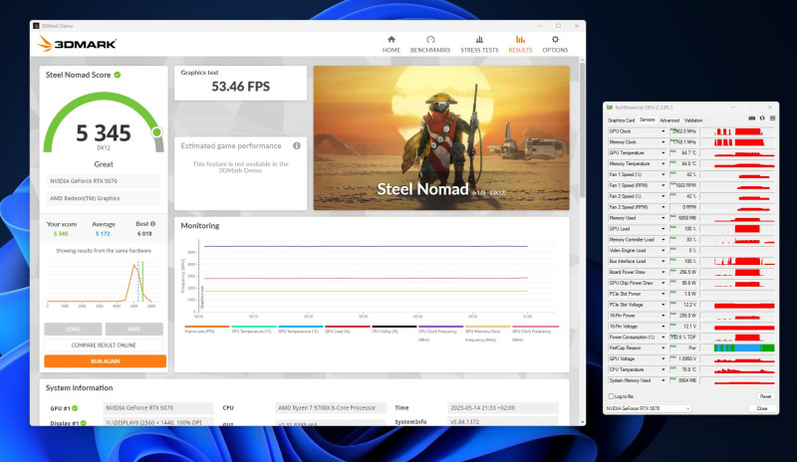Open the HOME section in 3DMark

pos(391,44)
